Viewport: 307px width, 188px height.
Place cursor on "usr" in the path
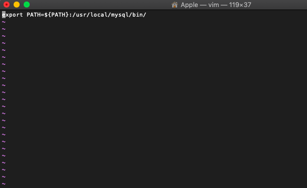[81, 15]
